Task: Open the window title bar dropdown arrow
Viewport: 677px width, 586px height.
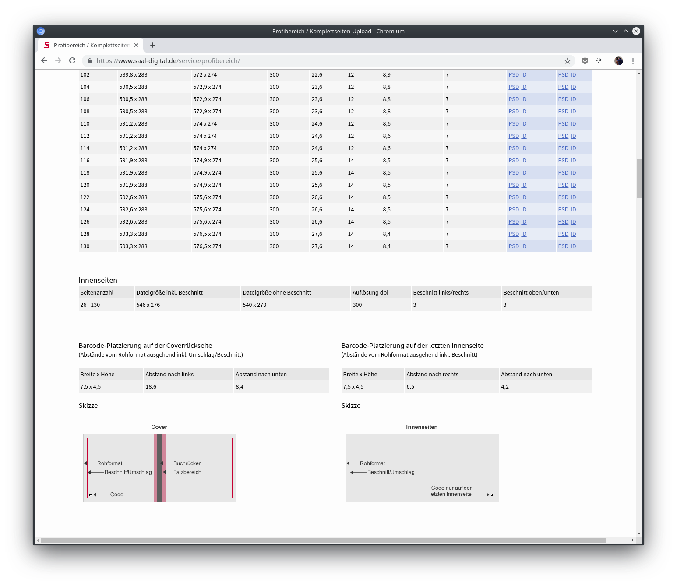Action: pyautogui.click(x=615, y=31)
